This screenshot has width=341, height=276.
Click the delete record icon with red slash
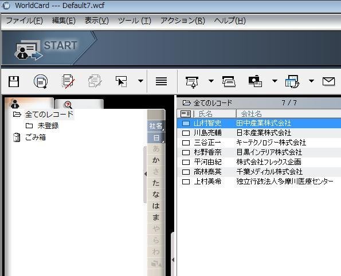tap(68, 81)
